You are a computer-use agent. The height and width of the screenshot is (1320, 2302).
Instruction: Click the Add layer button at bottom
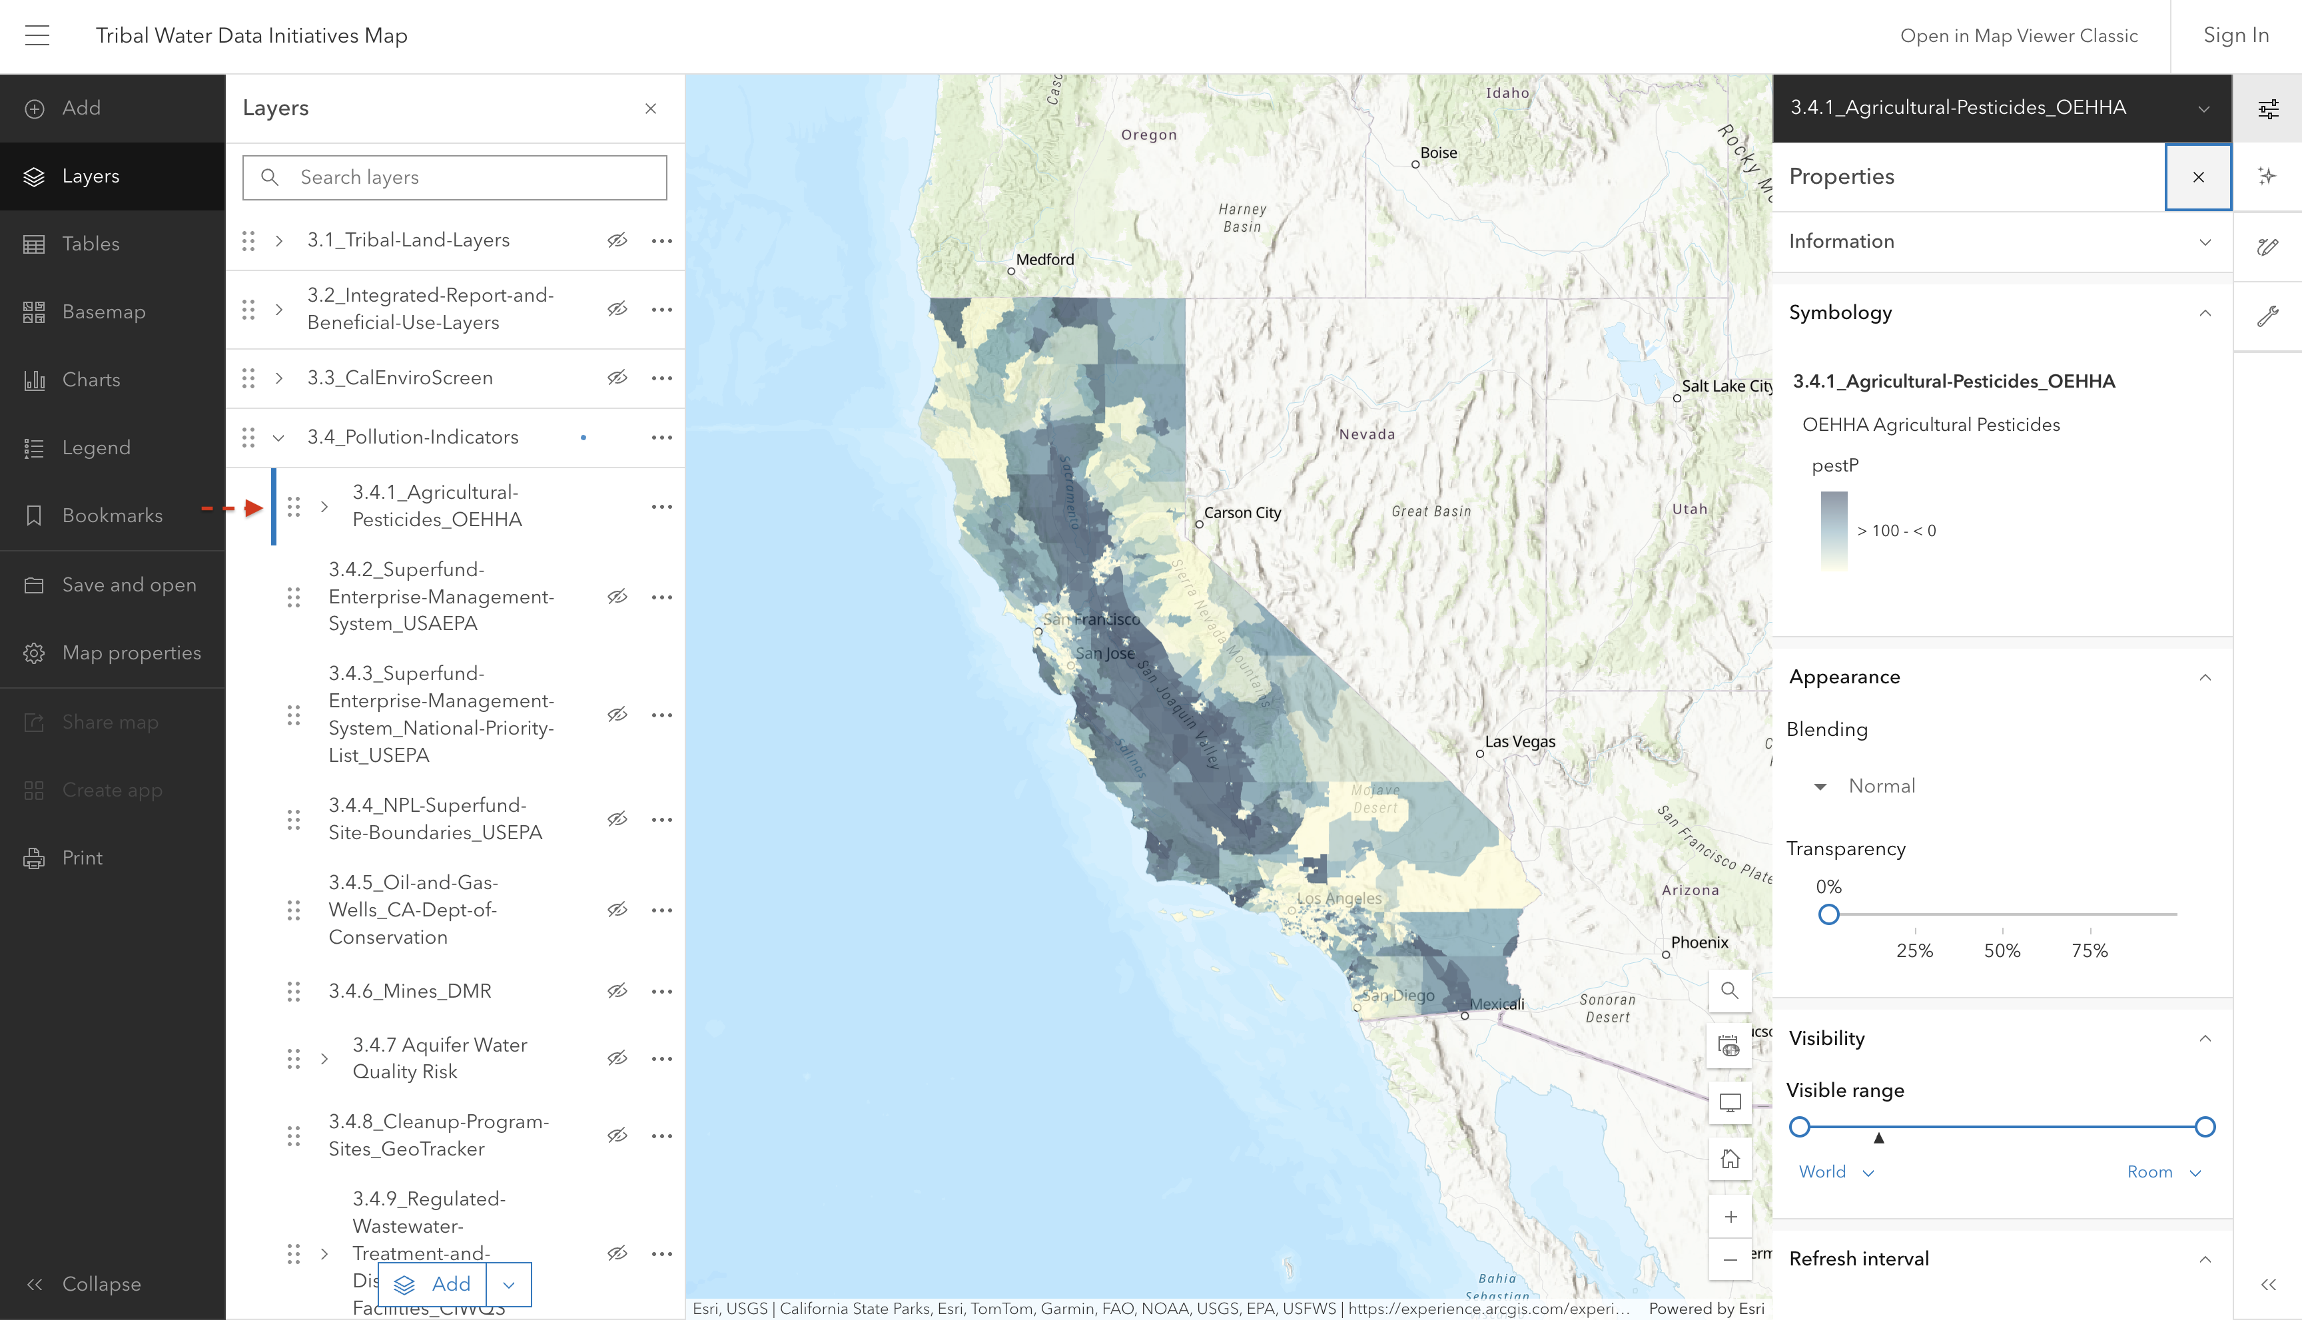(432, 1284)
